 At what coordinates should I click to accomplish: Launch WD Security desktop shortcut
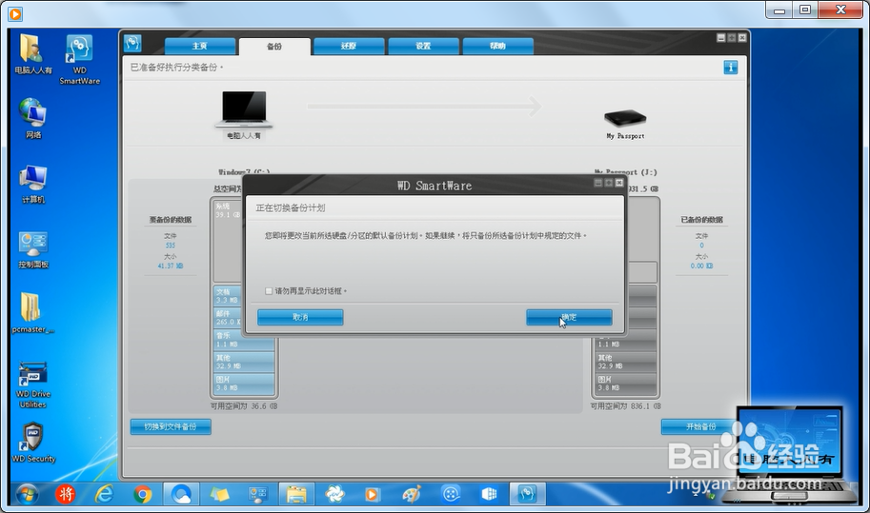(x=33, y=442)
